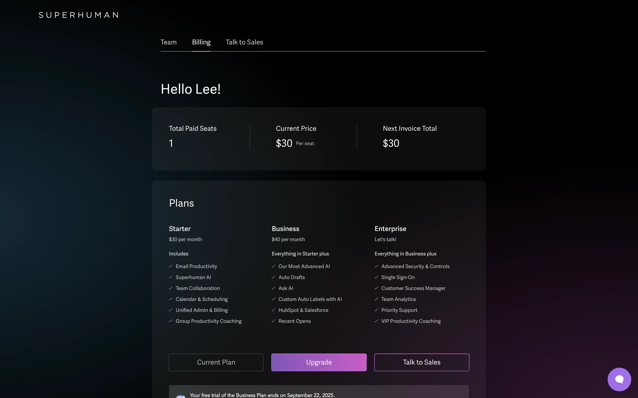Select the Billing tab
Screen dimensions: 638x398
(201, 42)
